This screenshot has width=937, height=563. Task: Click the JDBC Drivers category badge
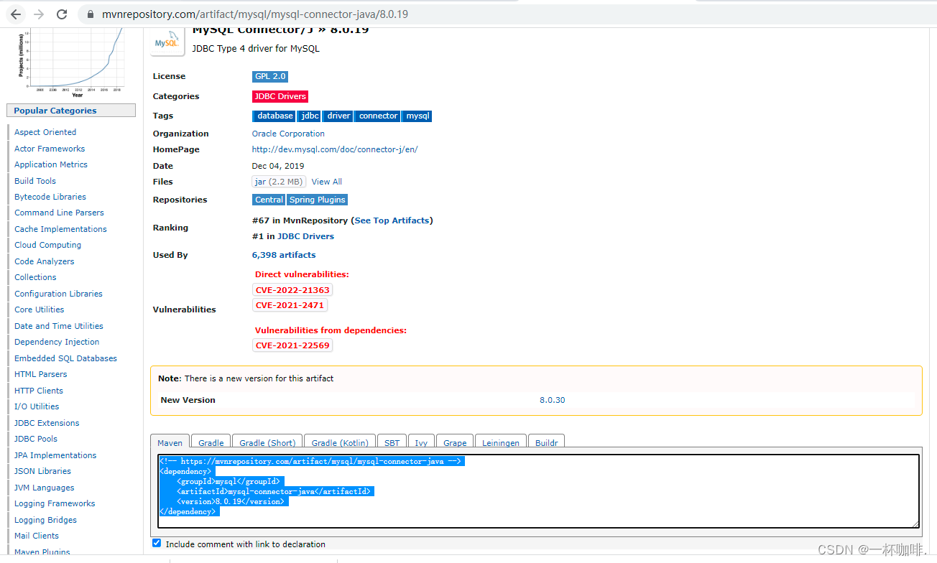pos(280,96)
